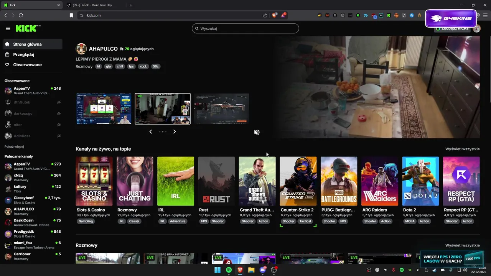Screen dimensions: 491x276
Task: Click the share icon in address bar
Action: pos(265,15)
